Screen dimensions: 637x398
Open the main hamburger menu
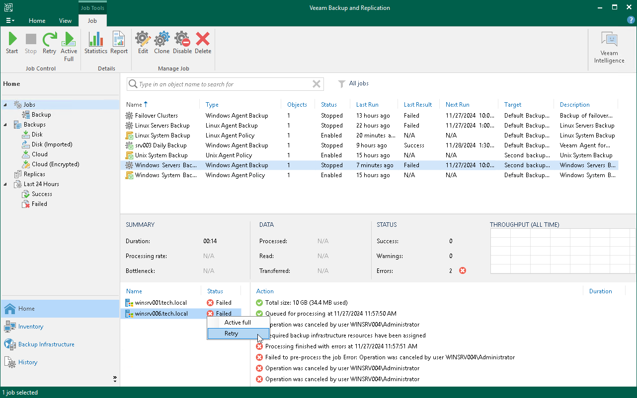click(x=9, y=20)
